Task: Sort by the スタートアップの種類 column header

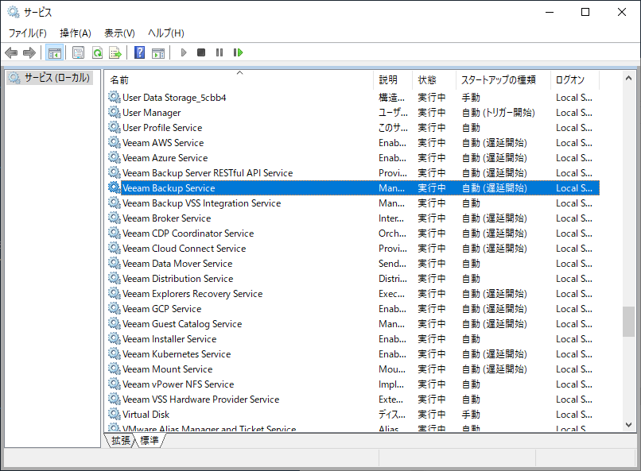Action: point(503,79)
